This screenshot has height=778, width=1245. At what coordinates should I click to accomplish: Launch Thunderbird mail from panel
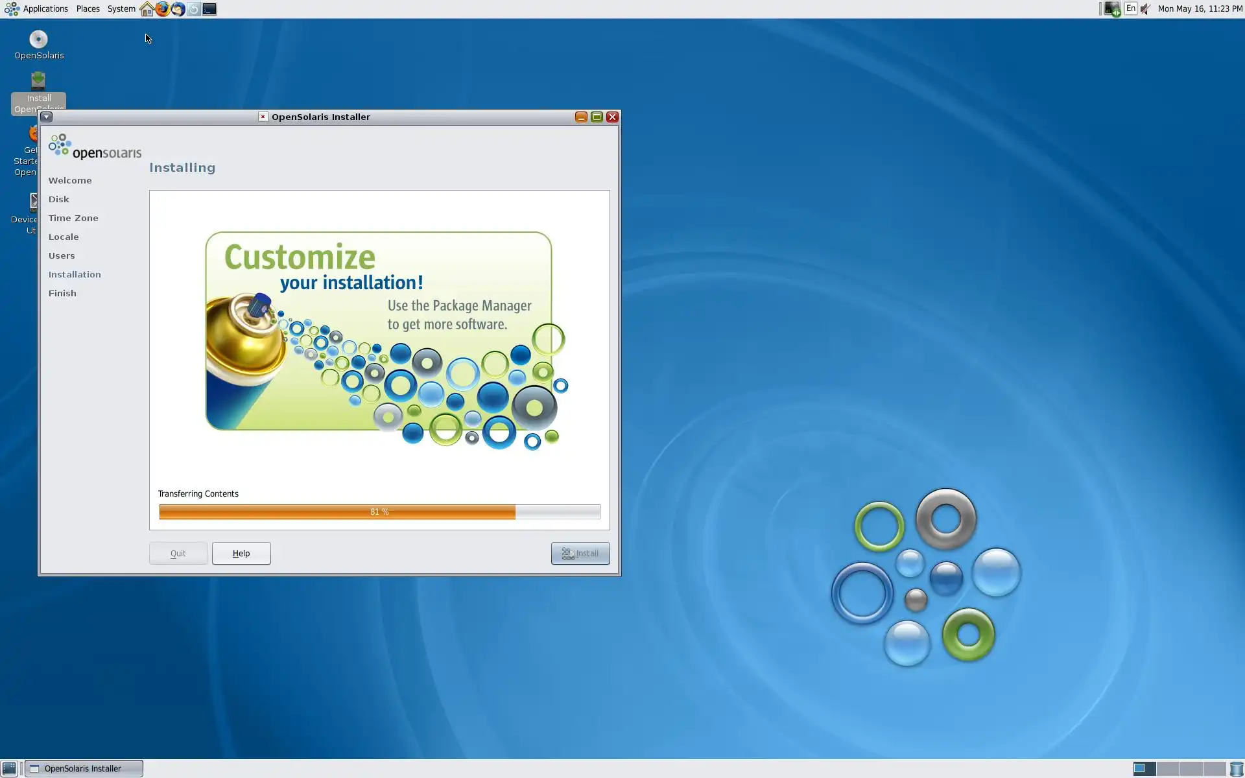[x=178, y=9]
